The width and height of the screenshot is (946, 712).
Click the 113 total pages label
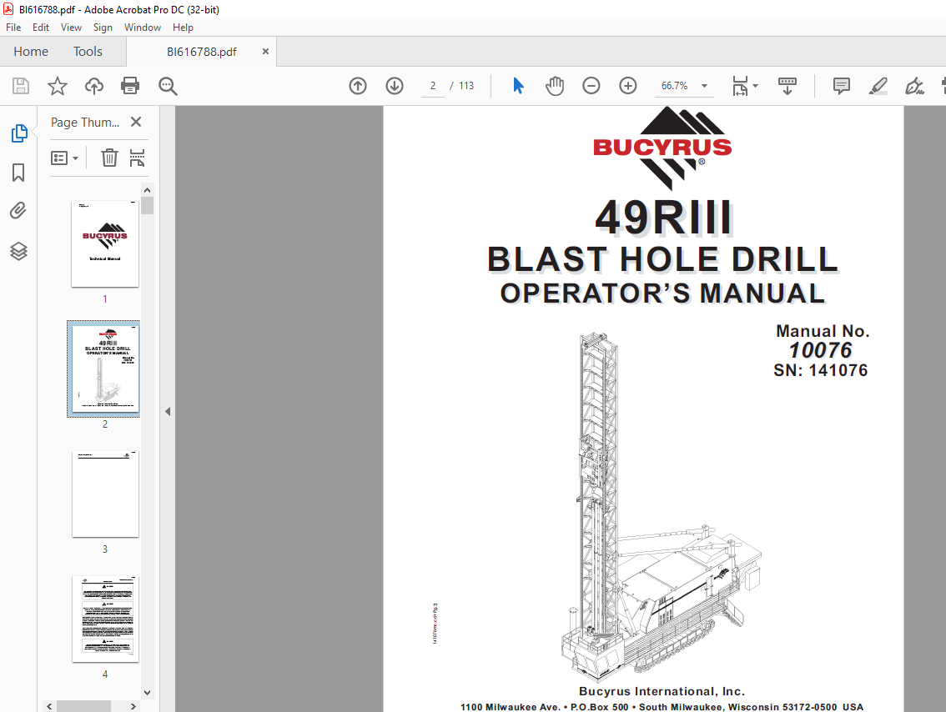coord(466,86)
